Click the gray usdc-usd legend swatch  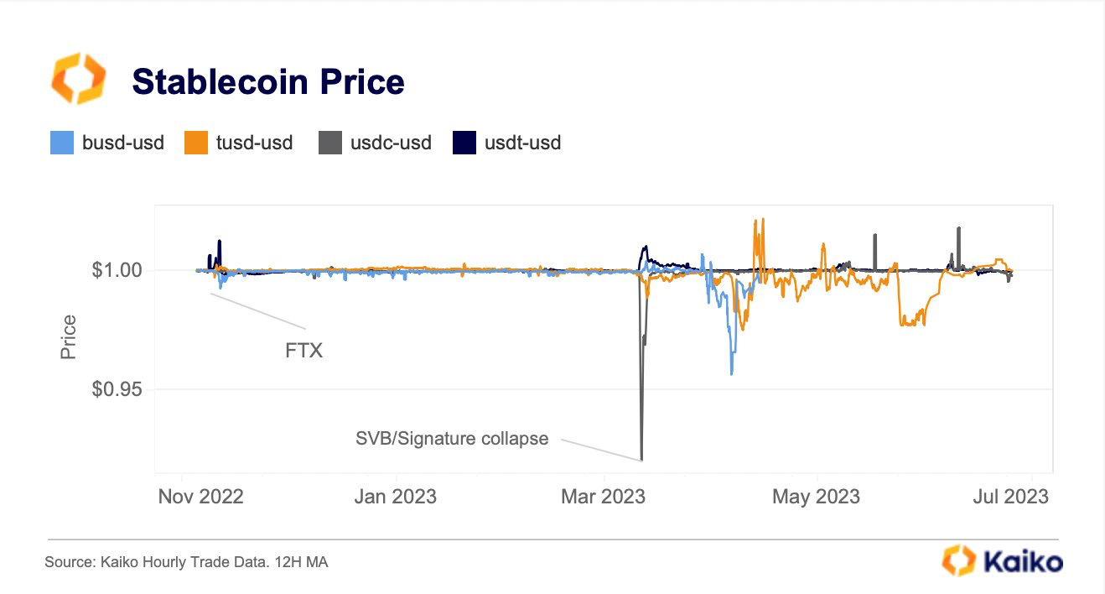point(329,143)
